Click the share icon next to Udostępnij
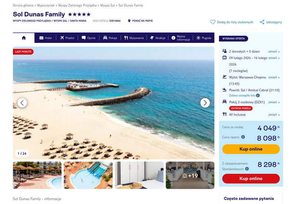The width and height of the screenshot is (296, 204). pos(262,22)
